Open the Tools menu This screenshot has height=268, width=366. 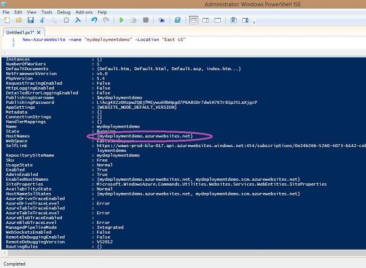point(47,12)
